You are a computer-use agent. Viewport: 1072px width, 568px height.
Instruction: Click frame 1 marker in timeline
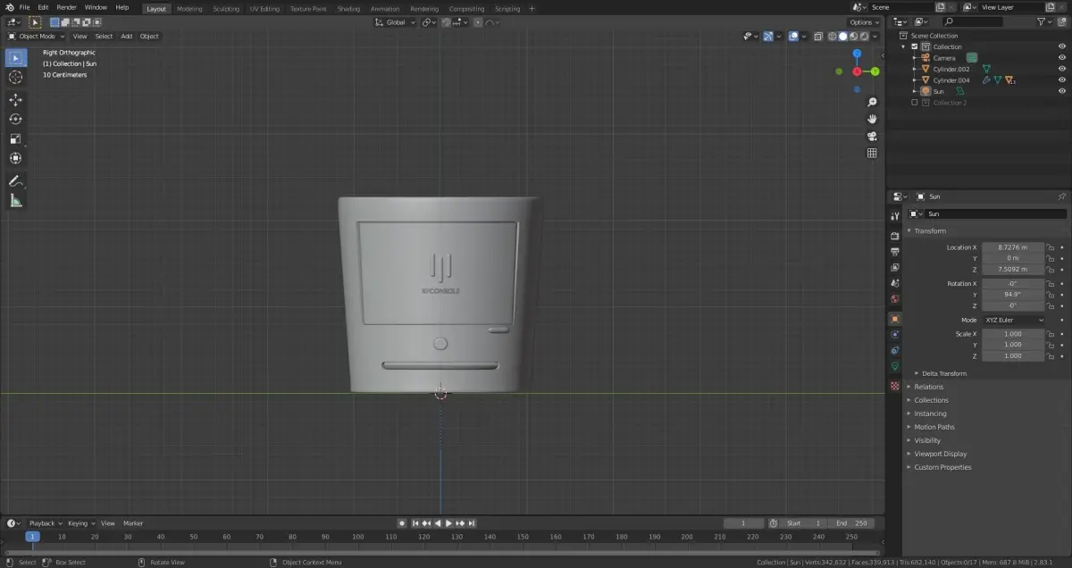[x=32, y=537]
